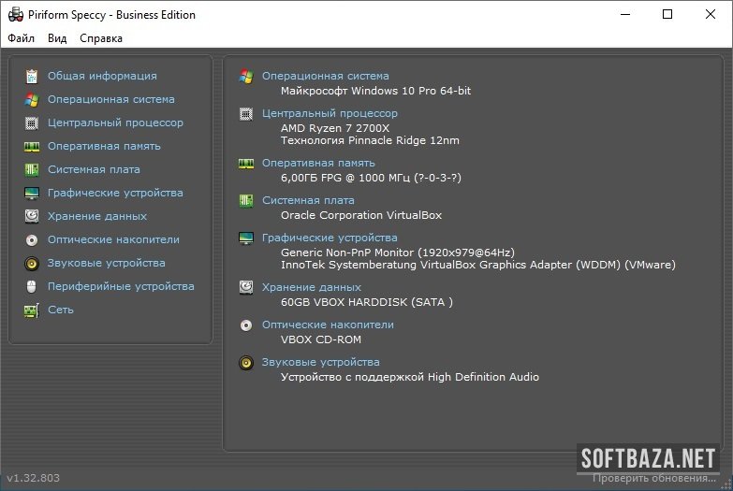Open Центральный процессор heading in summary panel
733x491 pixels.
(x=330, y=113)
